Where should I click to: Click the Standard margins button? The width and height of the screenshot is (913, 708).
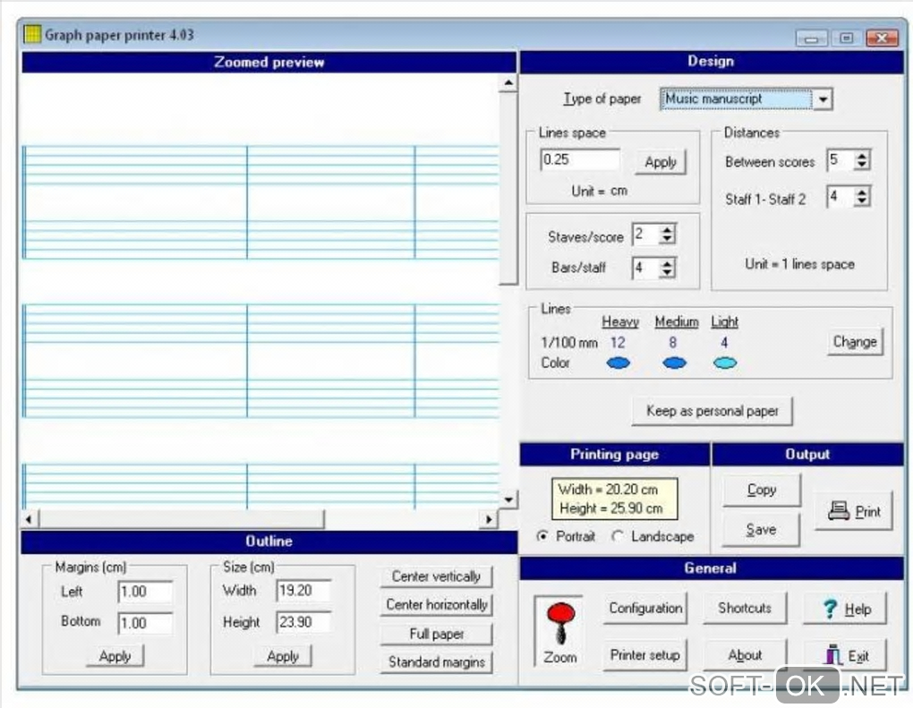coord(436,662)
